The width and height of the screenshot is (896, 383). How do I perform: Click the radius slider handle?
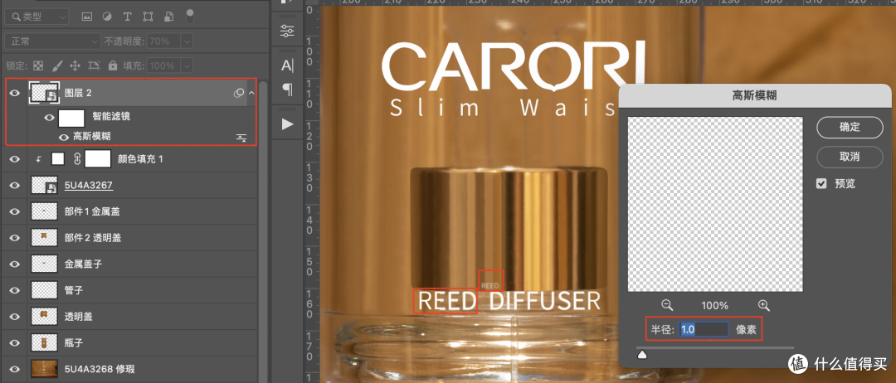[x=642, y=355]
